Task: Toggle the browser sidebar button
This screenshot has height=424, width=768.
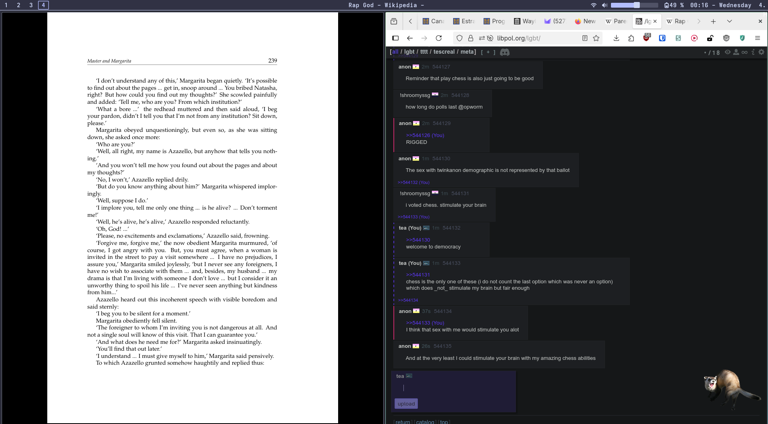Action: point(395,38)
